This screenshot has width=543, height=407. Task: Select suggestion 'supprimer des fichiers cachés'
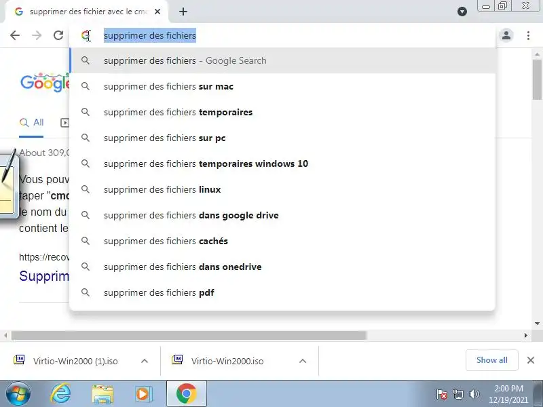click(x=282, y=241)
